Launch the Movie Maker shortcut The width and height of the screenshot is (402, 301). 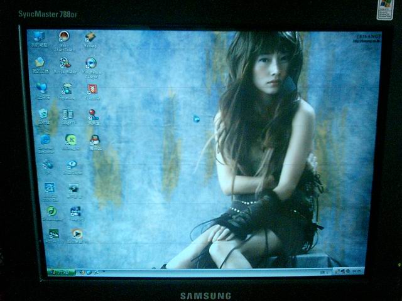[65, 63]
